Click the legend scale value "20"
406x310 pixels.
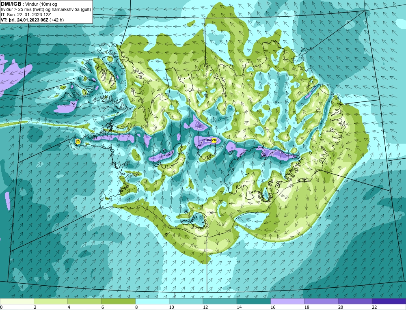point(341,307)
